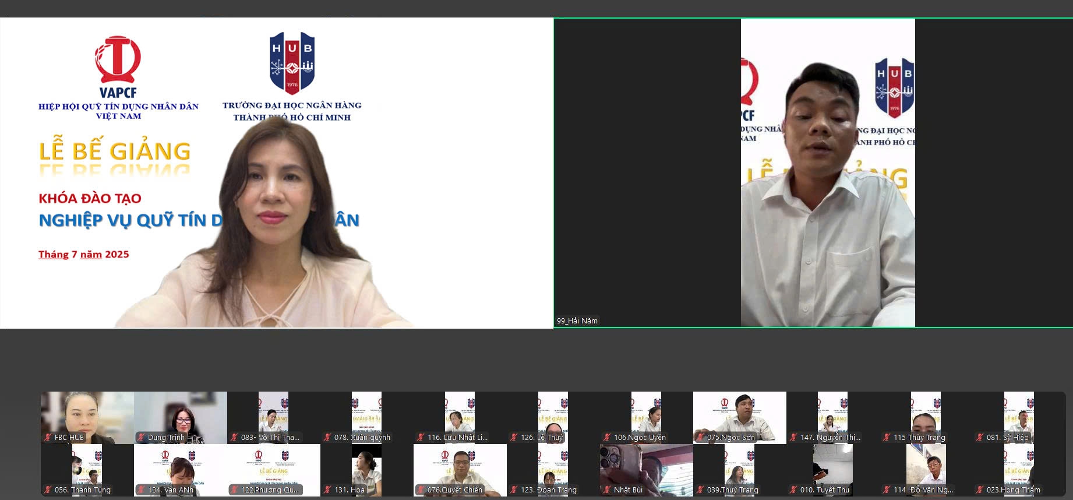Select FBC HUB participant video thumbnail
The height and width of the screenshot is (500, 1073).
click(x=87, y=418)
